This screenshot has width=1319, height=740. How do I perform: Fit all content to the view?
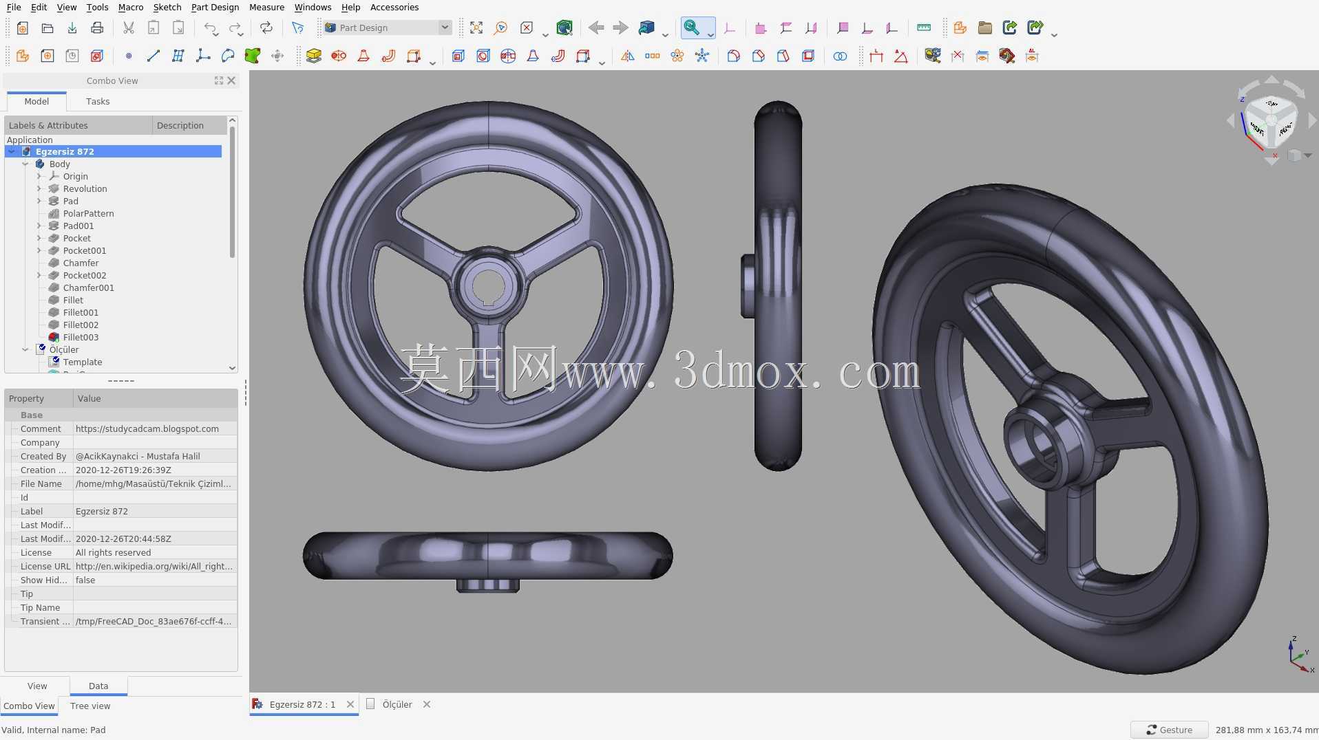(x=476, y=28)
